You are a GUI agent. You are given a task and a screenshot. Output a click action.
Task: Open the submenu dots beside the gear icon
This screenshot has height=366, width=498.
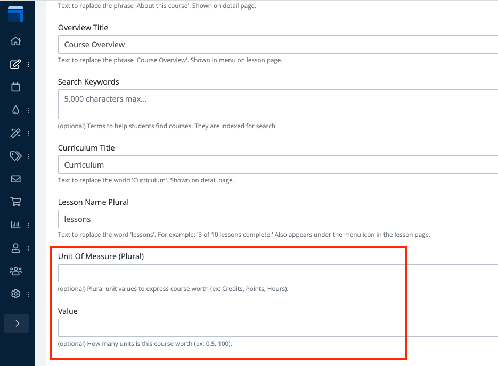coord(28,294)
